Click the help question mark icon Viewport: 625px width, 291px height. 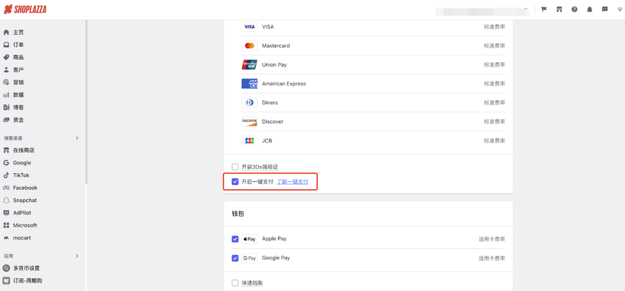(574, 9)
